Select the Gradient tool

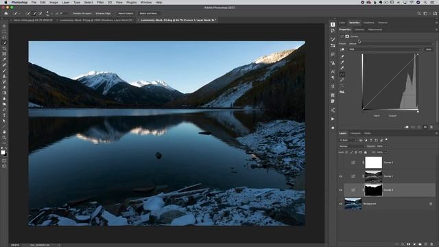pyautogui.click(x=4, y=93)
